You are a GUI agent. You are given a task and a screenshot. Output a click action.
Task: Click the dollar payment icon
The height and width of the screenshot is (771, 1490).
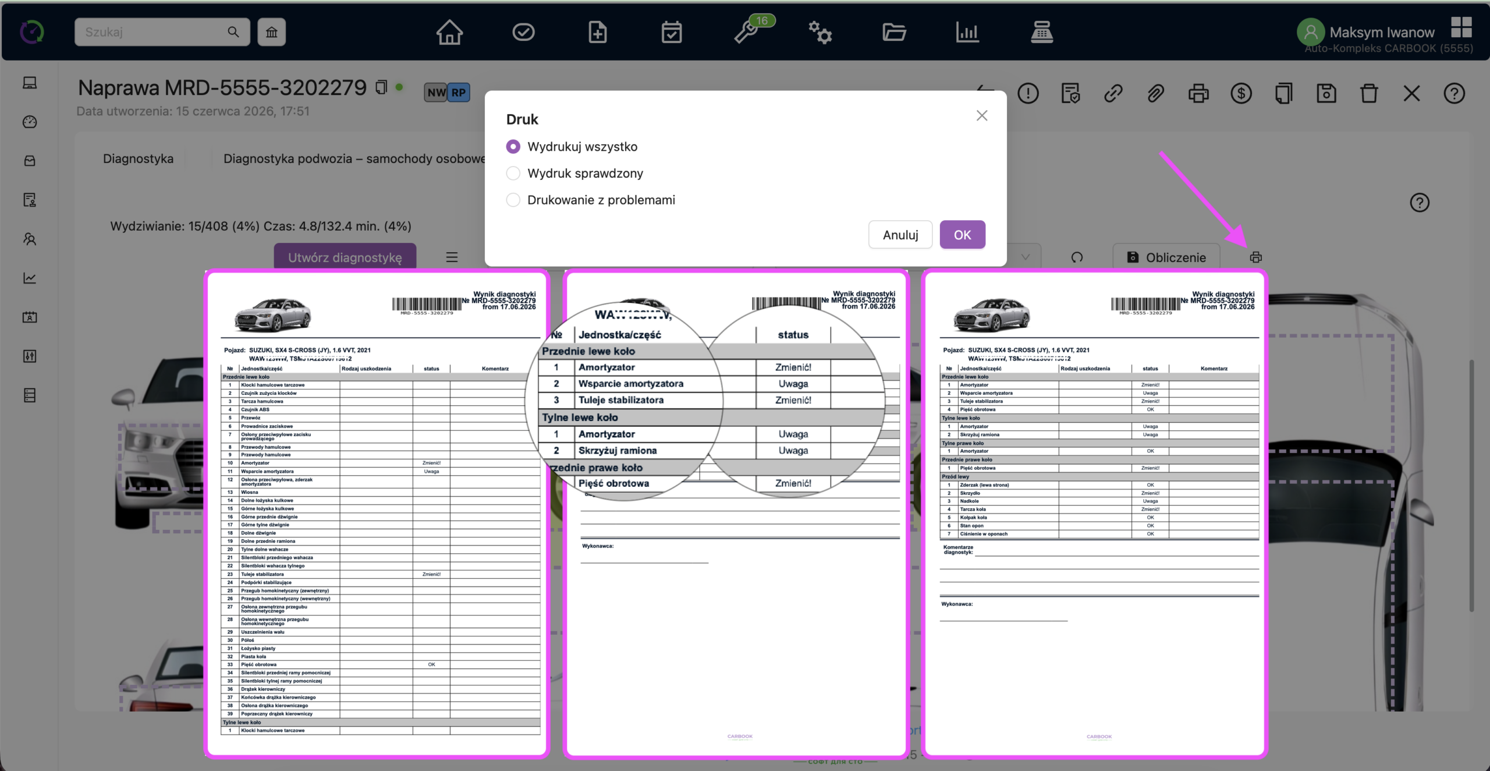tap(1241, 93)
